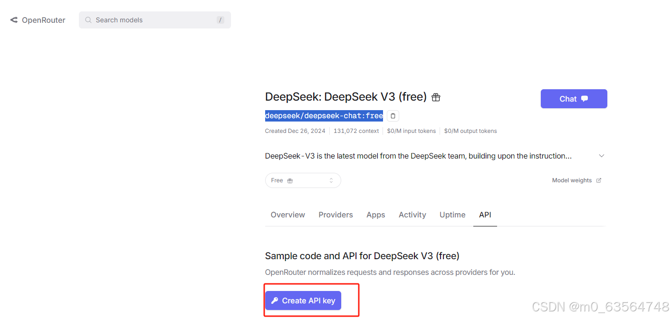Select the API tab

[485, 215]
